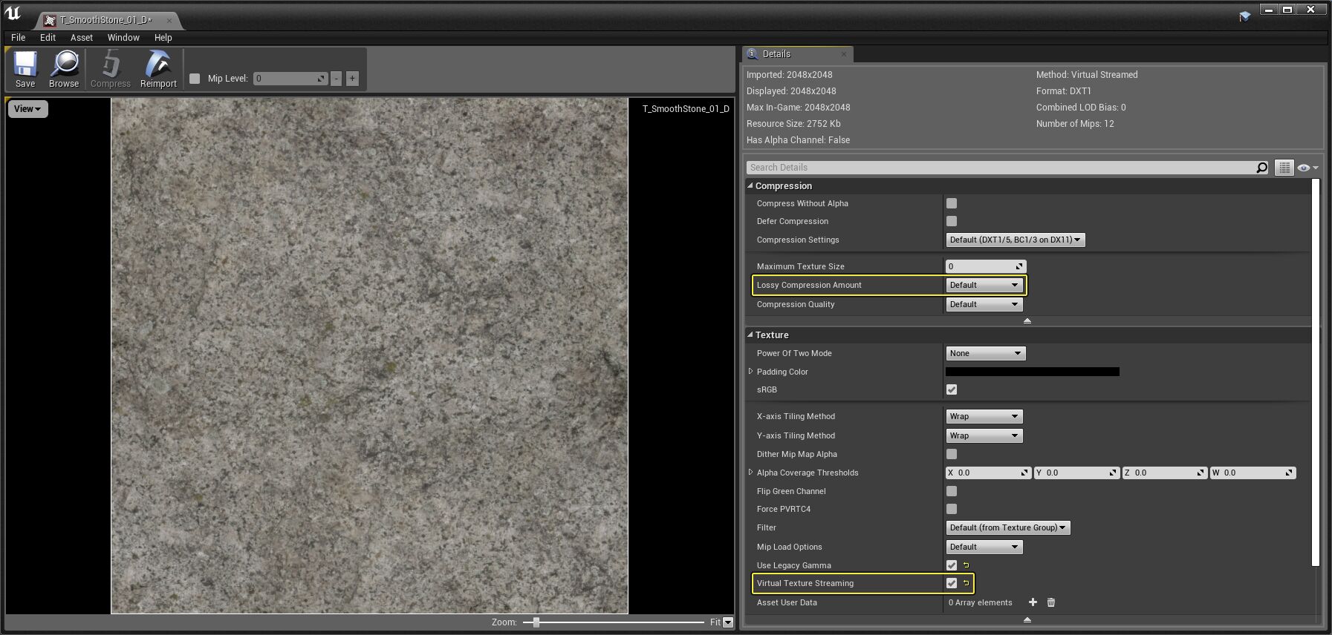
Task: Open the Asset menu
Action: [x=82, y=37]
